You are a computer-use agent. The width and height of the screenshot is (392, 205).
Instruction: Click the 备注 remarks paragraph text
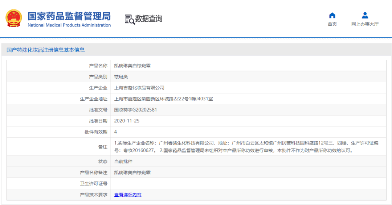(246, 147)
